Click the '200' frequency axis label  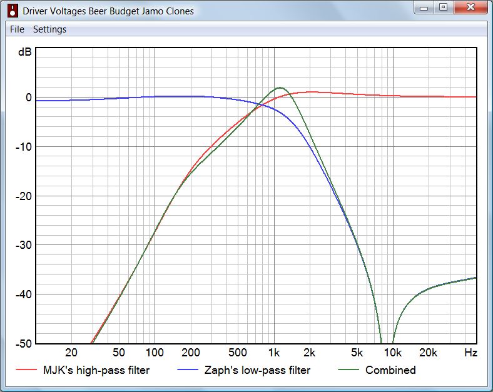tap(191, 353)
